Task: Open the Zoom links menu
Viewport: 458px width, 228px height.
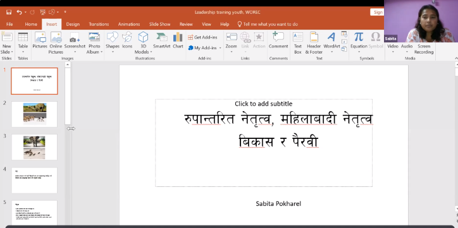Action: (x=231, y=43)
